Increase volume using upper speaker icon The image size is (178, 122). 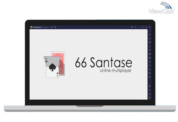click(x=150, y=35)
